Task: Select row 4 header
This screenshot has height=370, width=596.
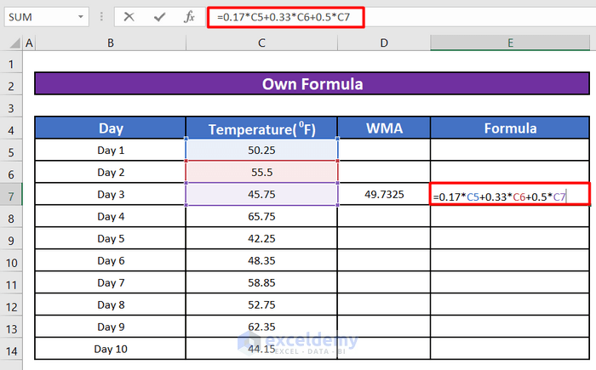Action: pos(11,130)
